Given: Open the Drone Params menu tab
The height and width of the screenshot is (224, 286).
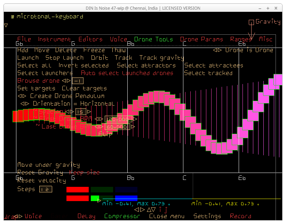Looking at the screenshot, I should tap(201, 39).
